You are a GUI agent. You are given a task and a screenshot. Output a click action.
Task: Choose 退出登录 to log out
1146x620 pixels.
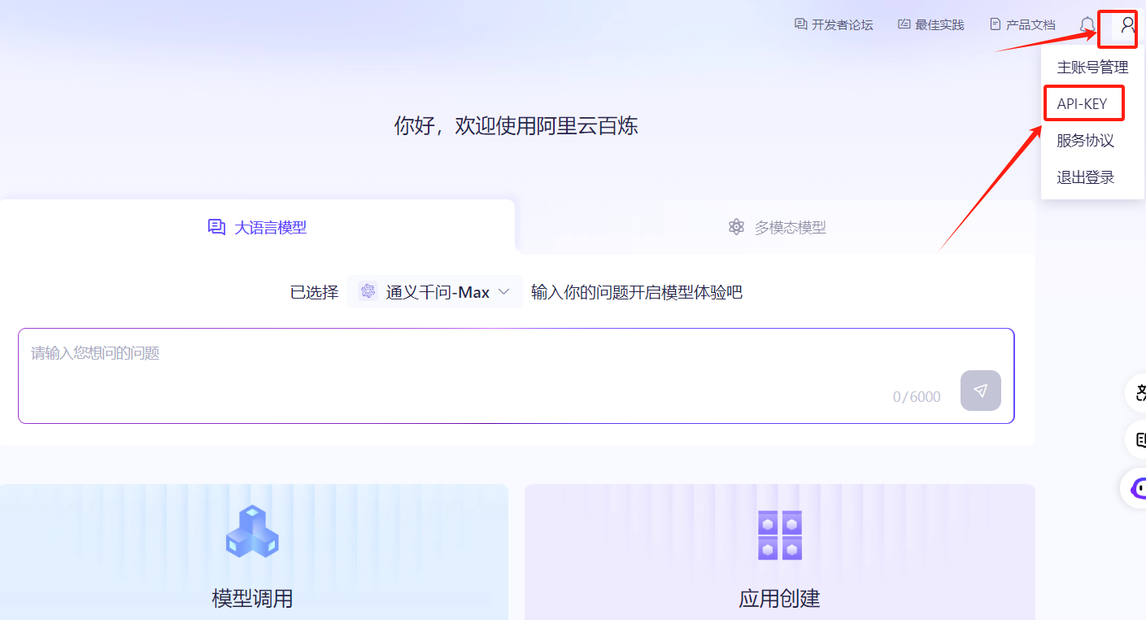(1085, 177)
